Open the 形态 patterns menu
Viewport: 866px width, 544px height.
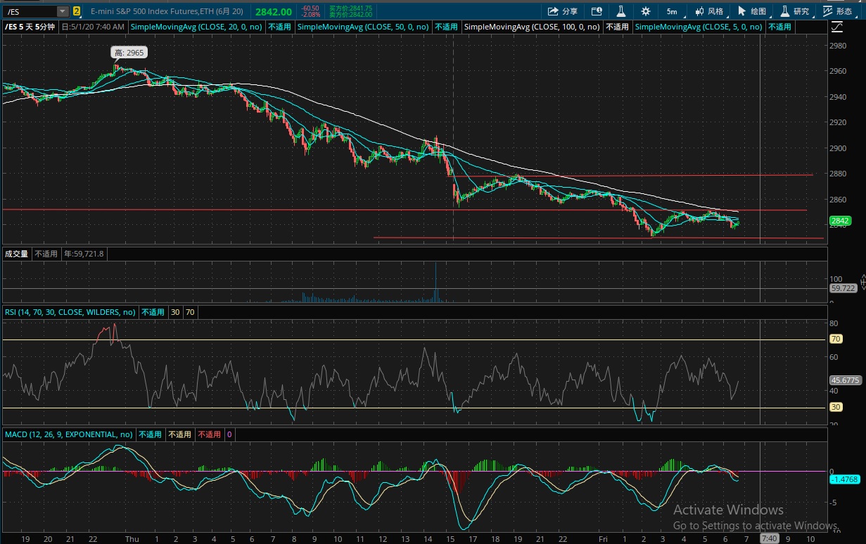tap(838, 11)
